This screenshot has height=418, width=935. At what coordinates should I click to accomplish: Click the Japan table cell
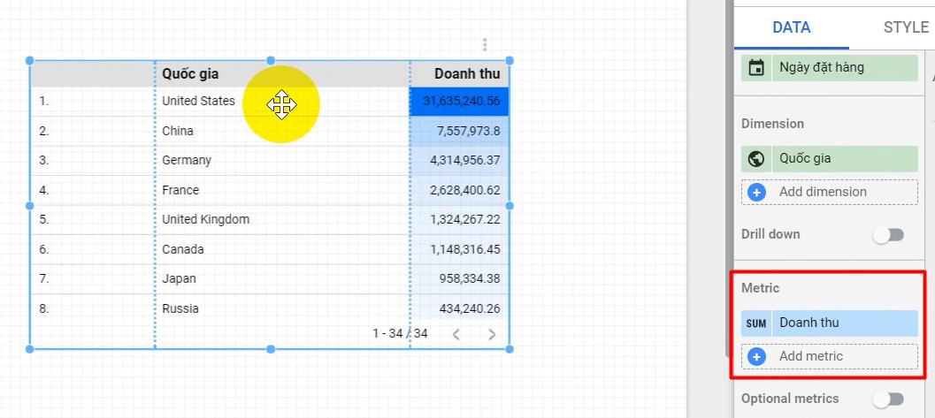[x=179, y=278]
